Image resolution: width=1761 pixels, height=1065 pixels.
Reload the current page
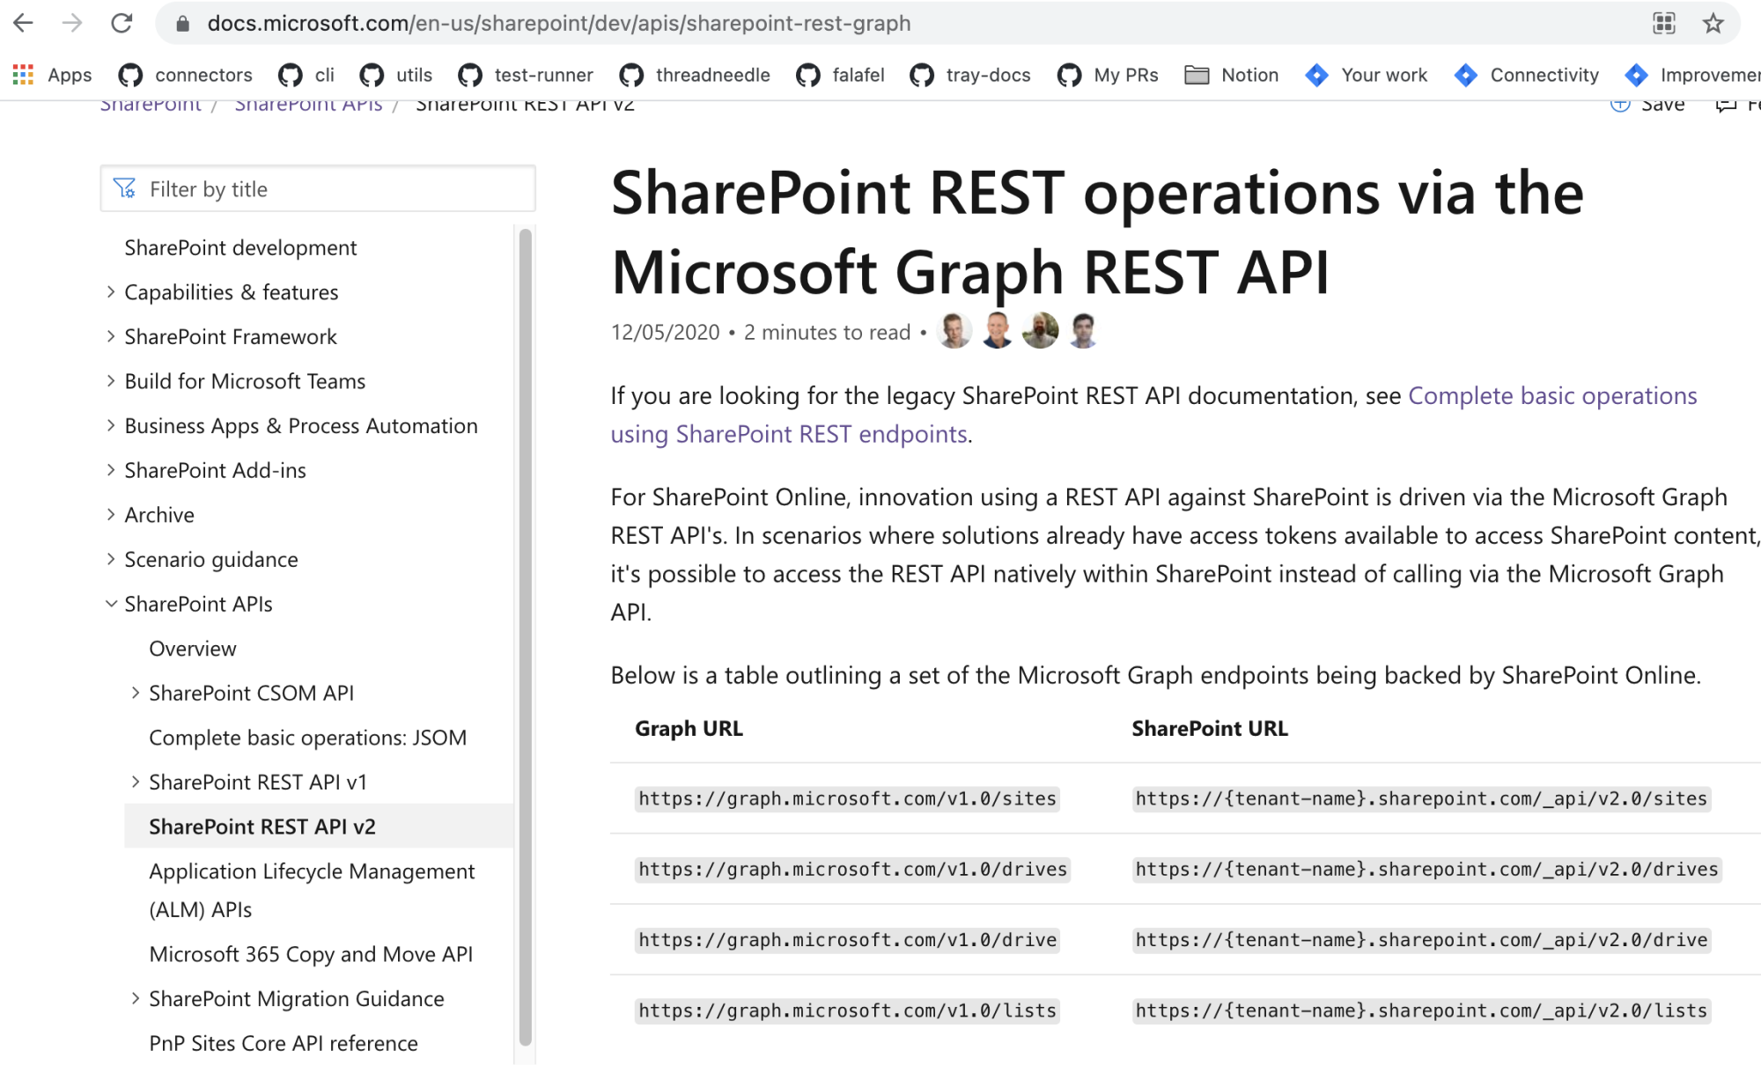pos(122,24)
